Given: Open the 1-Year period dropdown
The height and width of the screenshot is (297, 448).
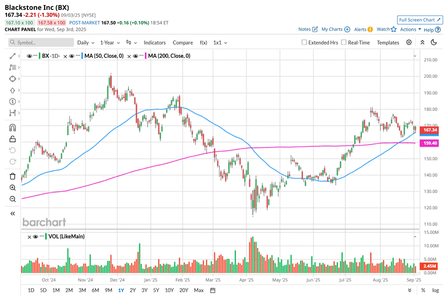Looking at the screenshot, I should [x=110, y=43].
